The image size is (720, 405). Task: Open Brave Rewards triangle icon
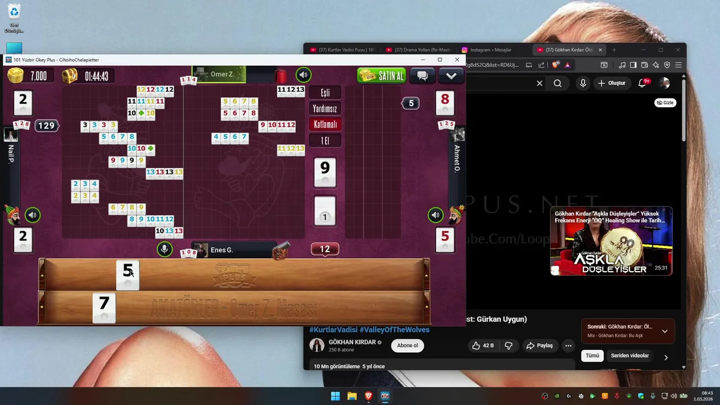[567, 65]
